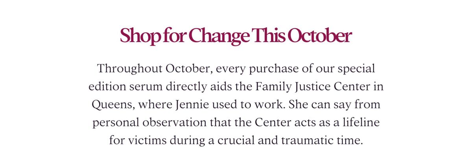Click the word October in paragraph first line
This screenshot has height=165, width=472.
pos(190,69)
